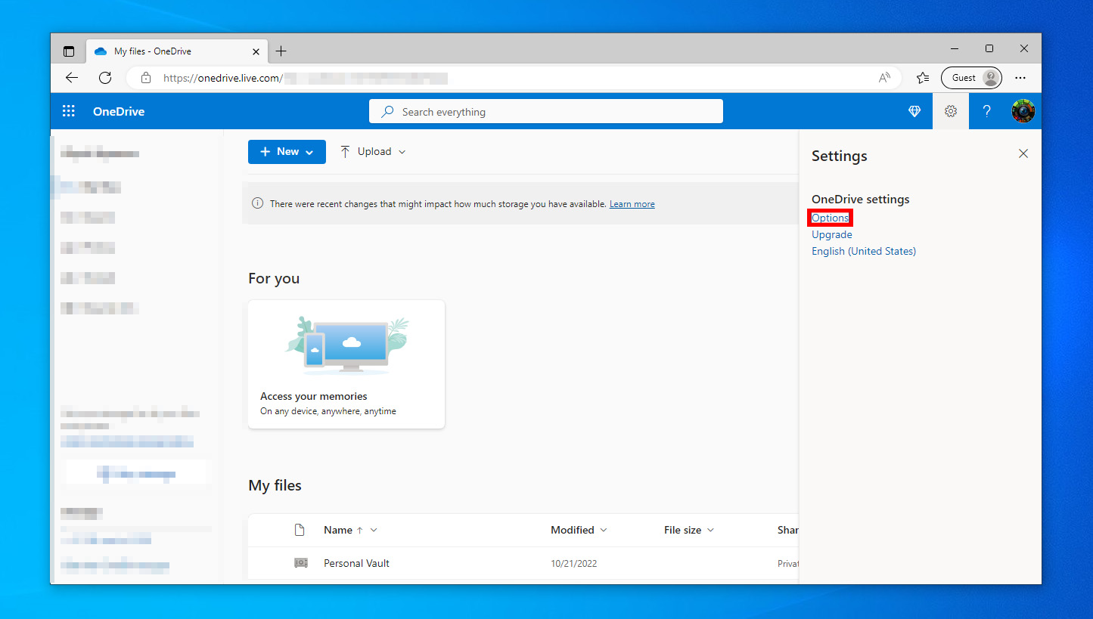Viewport: 1093px width, 619px height.
Task: Click the 10/21/2022 modified date
Action: [573, 564]
